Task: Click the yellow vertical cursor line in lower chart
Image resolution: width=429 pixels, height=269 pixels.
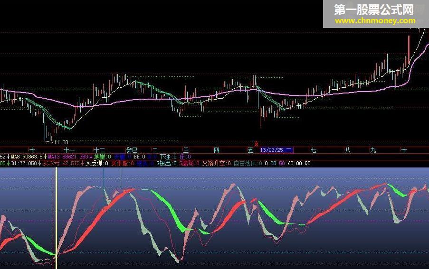Action: (x=57, y=218)
